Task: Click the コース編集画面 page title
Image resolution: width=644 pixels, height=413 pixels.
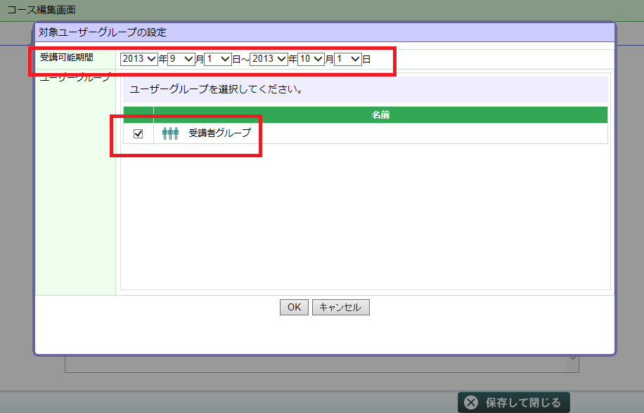Action: [41, 10]
